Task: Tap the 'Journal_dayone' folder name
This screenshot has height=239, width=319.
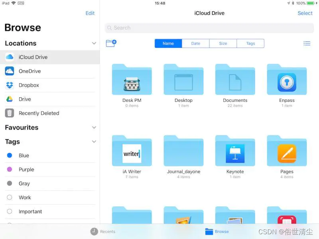Action: pyautogui.click(x=183, y=172)
